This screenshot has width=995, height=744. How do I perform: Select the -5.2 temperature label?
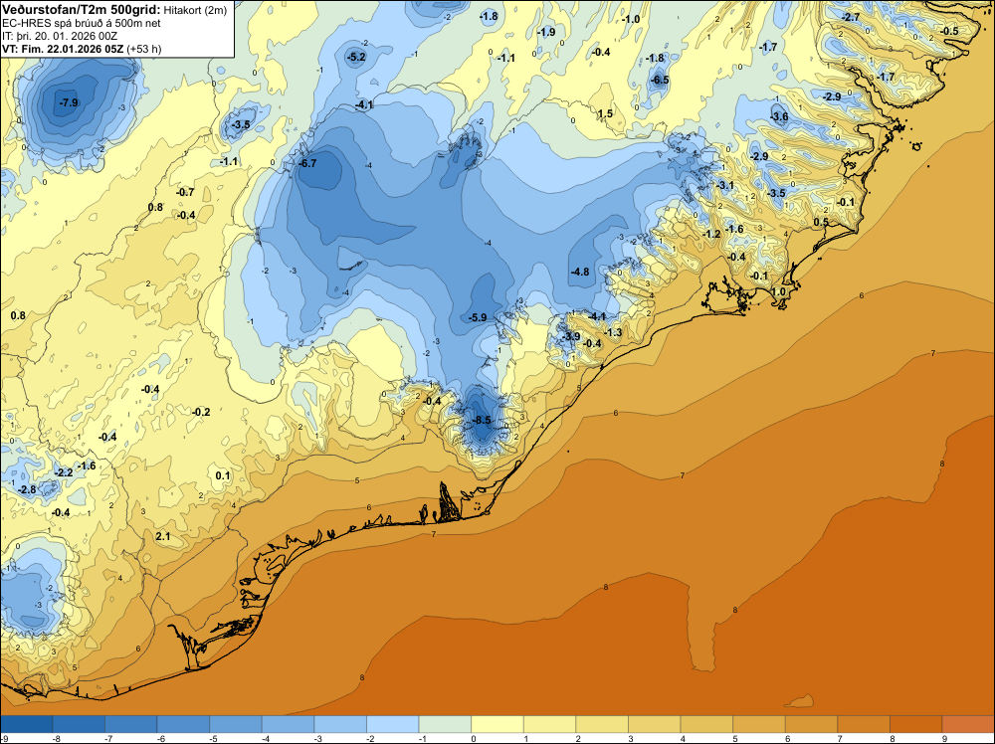pyautogui.click(x=356, y=57)
